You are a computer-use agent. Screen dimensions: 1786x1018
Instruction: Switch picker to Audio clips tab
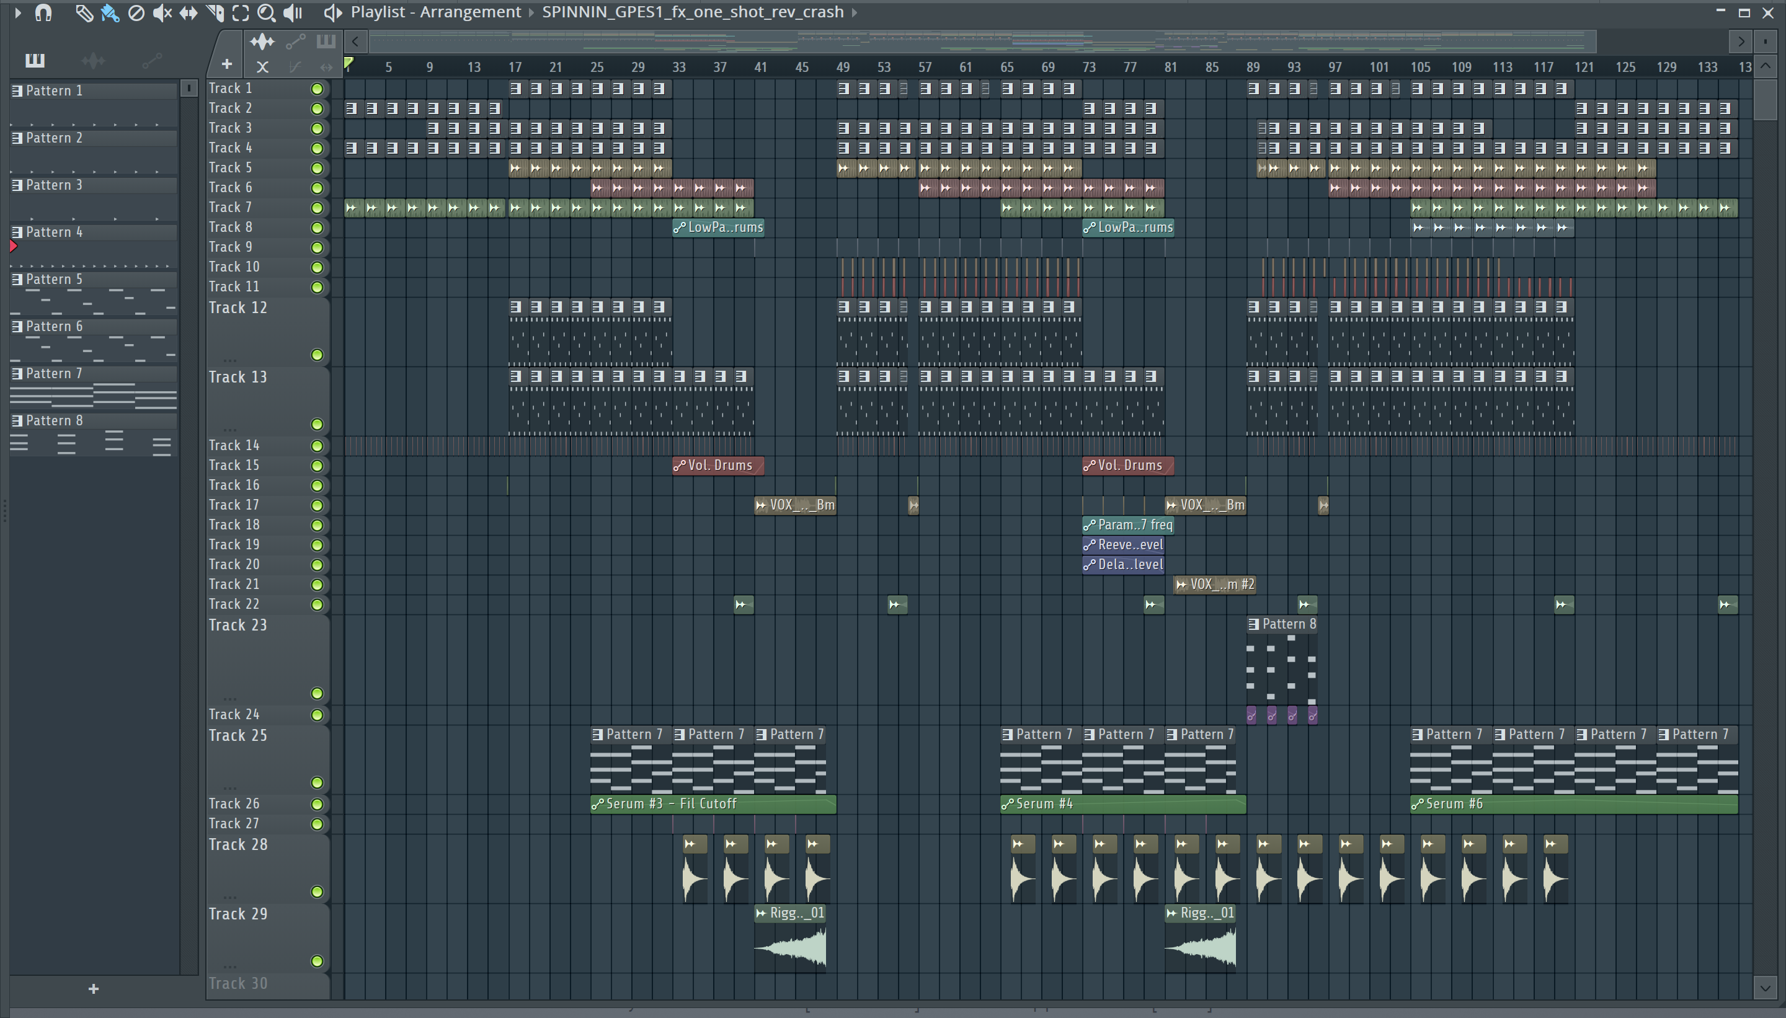[x=94, y=61]
